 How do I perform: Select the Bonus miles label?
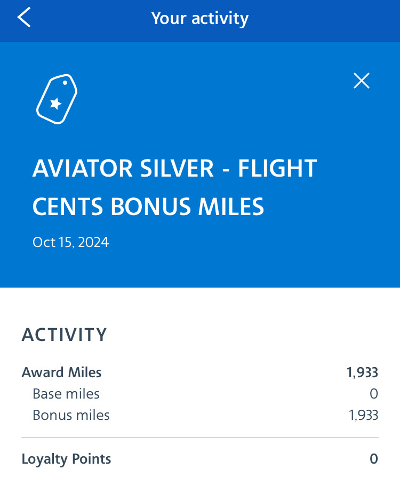pos(71,415)
